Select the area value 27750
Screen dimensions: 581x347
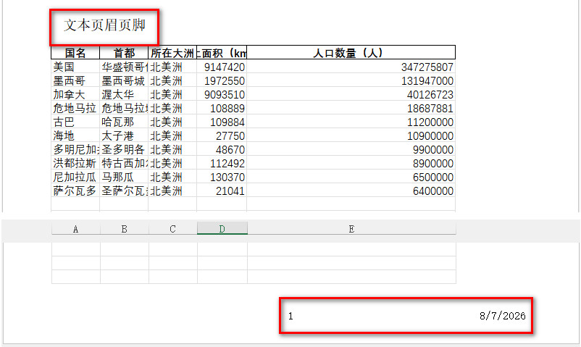pos(222,135)
